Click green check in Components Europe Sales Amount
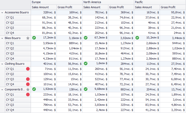This screenshot has height=113, width=186. click(x=34, y=89)
